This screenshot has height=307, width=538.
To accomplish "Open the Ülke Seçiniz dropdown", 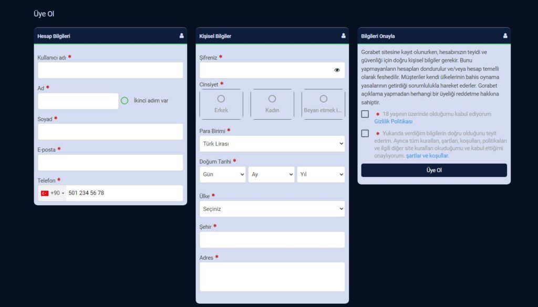I will click(x=272, y=209).
